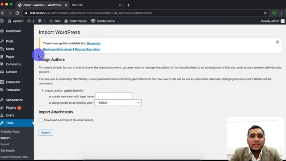Viewport: 286px width, 161px height.
Task: Click Dismiss this notice link
Action: click(x=88, y=49)
